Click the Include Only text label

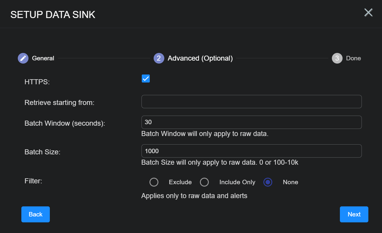pyautogui.click(x=237, y=182)
